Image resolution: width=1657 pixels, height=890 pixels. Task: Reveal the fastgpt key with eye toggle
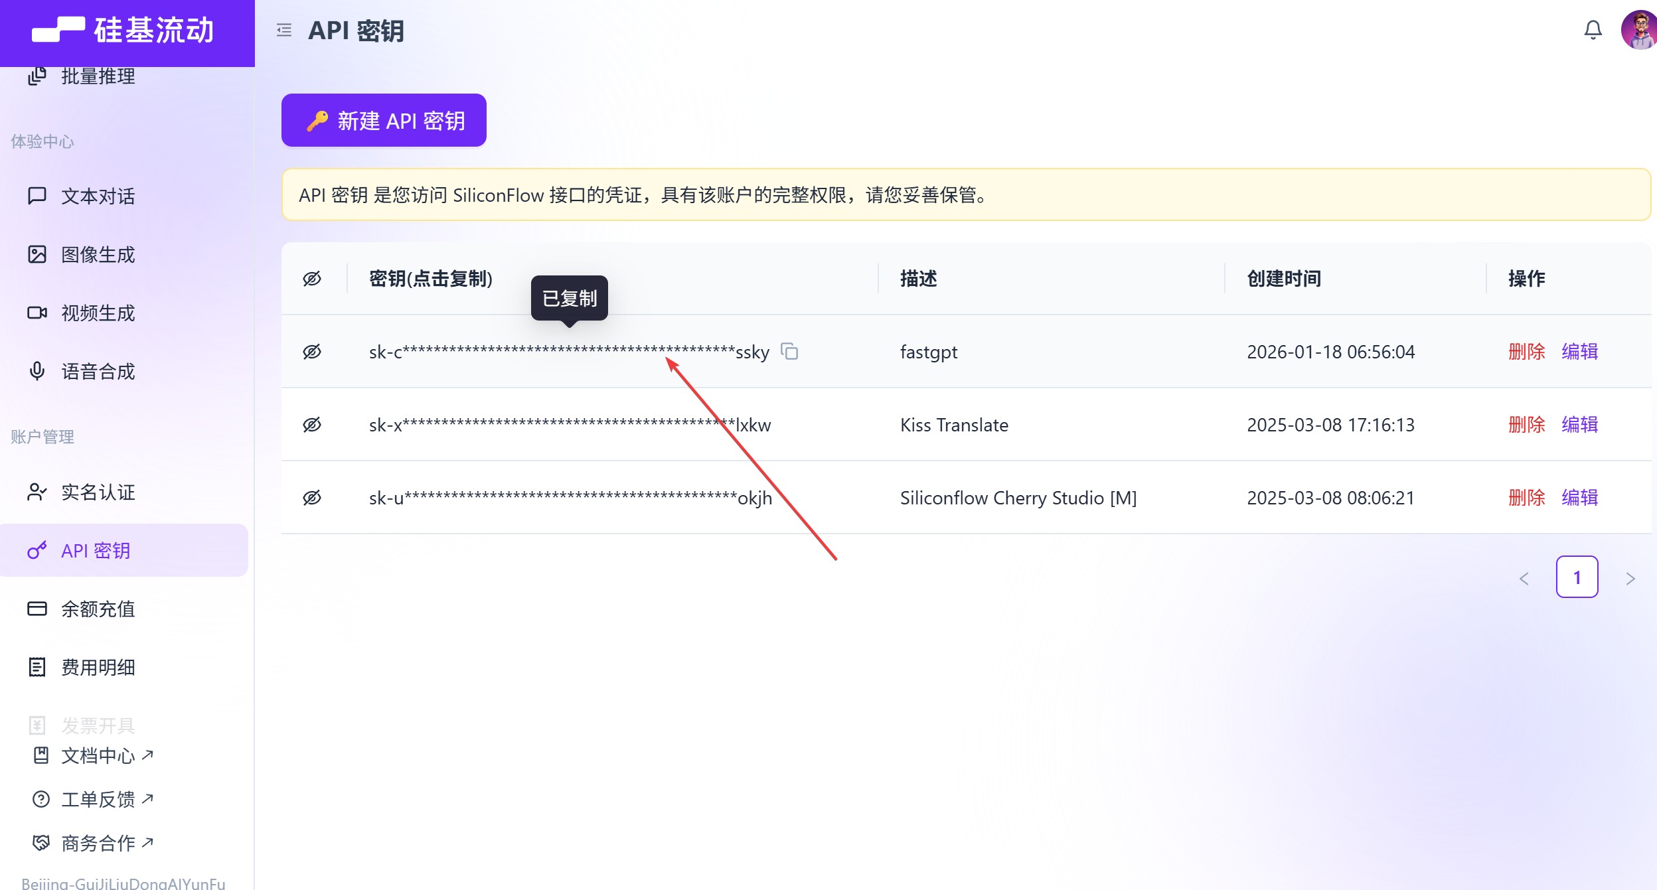[313, 351]
